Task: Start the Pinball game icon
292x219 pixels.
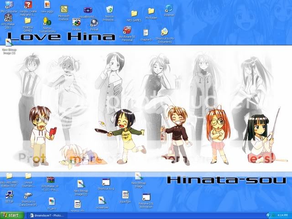Action: [94, 23]
